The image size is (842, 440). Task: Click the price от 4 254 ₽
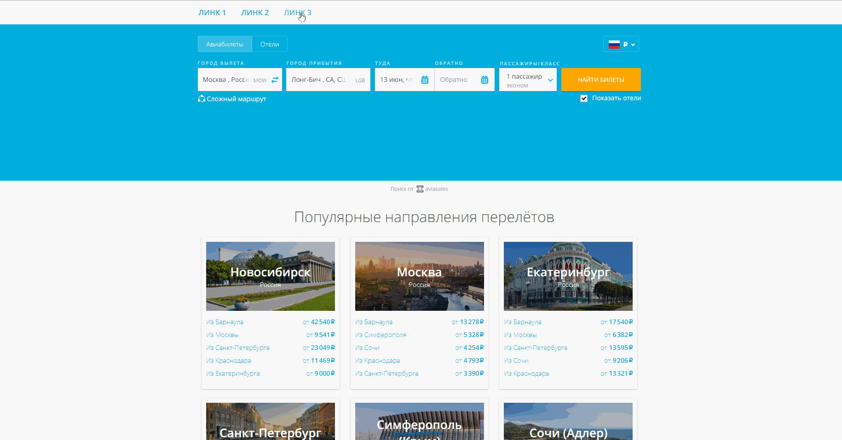tap(470, 348)
